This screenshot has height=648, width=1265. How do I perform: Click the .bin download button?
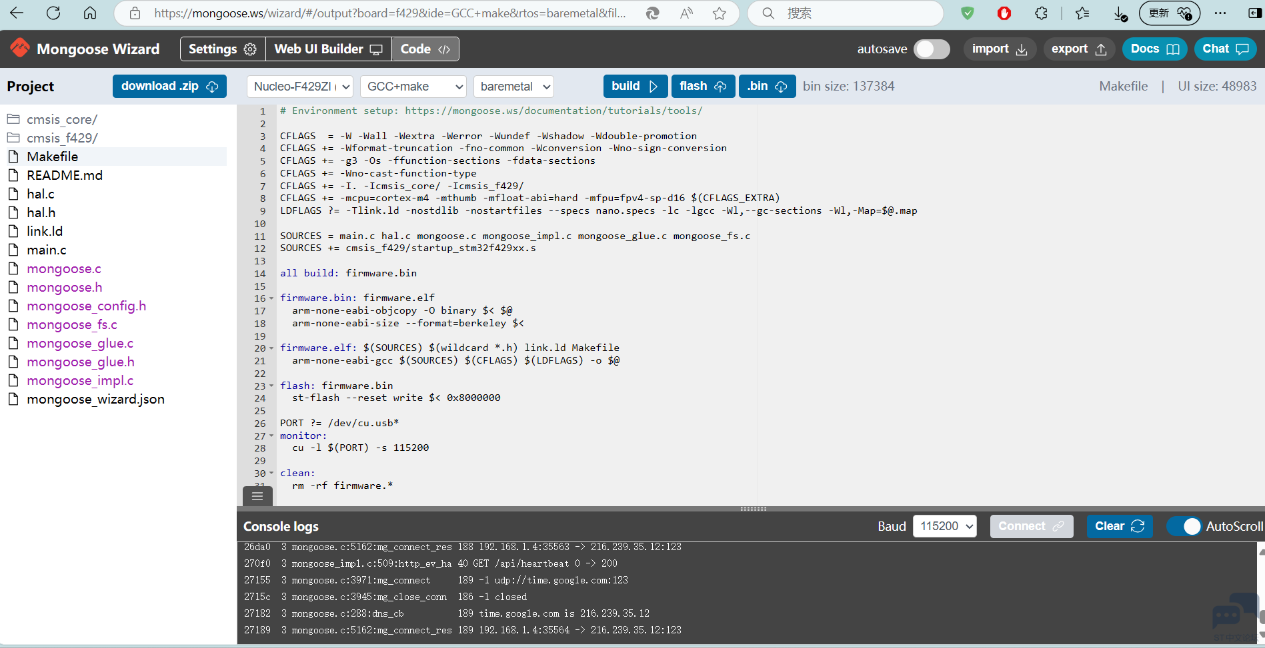tap(767, 86)
